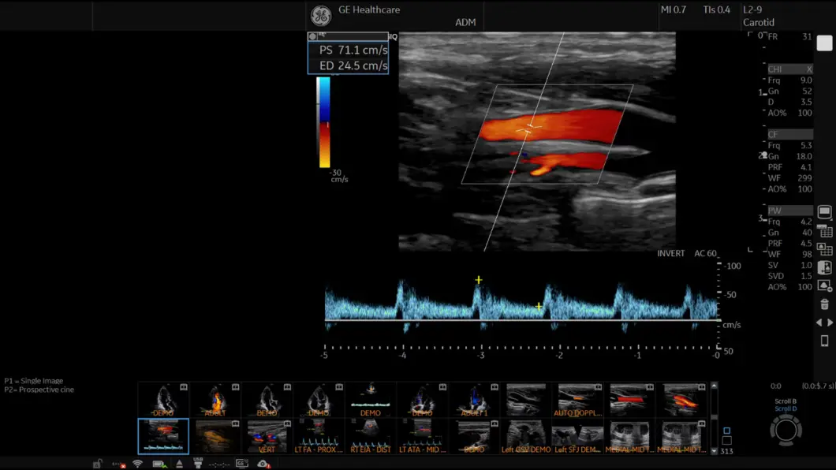Click the right arrow next-page button

click(830, 323)
